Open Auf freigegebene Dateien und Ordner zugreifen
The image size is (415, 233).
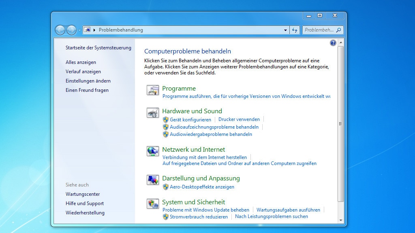click(240, 163)
